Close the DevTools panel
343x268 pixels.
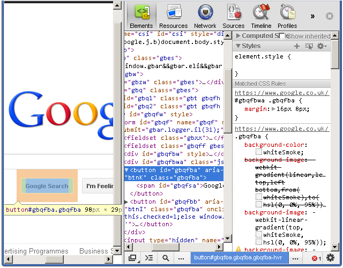[330, 16]
